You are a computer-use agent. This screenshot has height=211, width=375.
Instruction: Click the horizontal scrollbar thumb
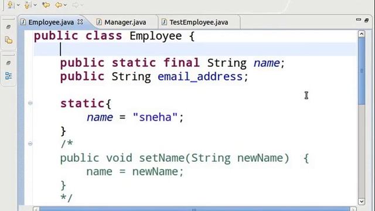tap(195, 209)
